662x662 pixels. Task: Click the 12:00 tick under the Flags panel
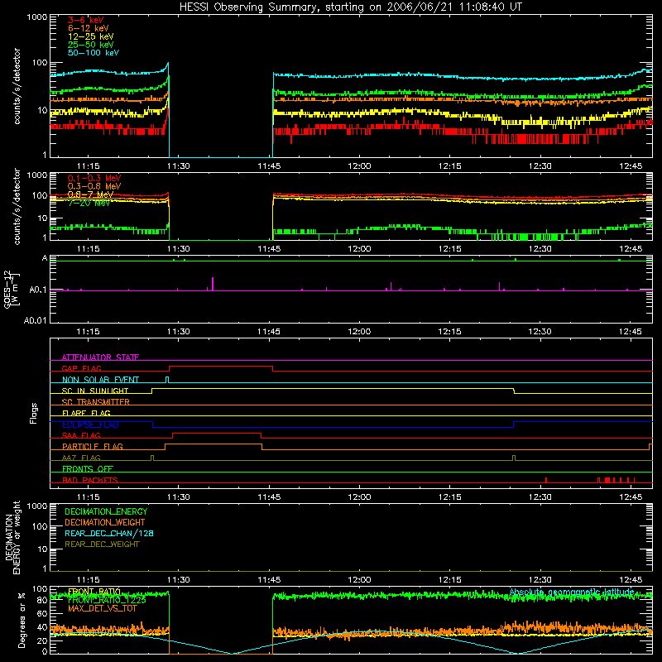[359, 497]
